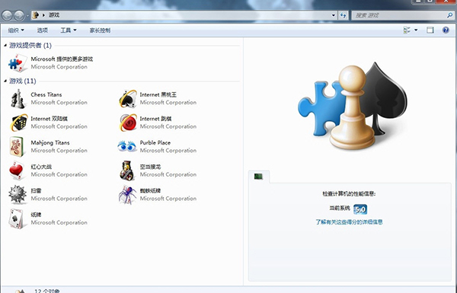Click the change view icon
The image size is (457, 293).
[407, 30]
